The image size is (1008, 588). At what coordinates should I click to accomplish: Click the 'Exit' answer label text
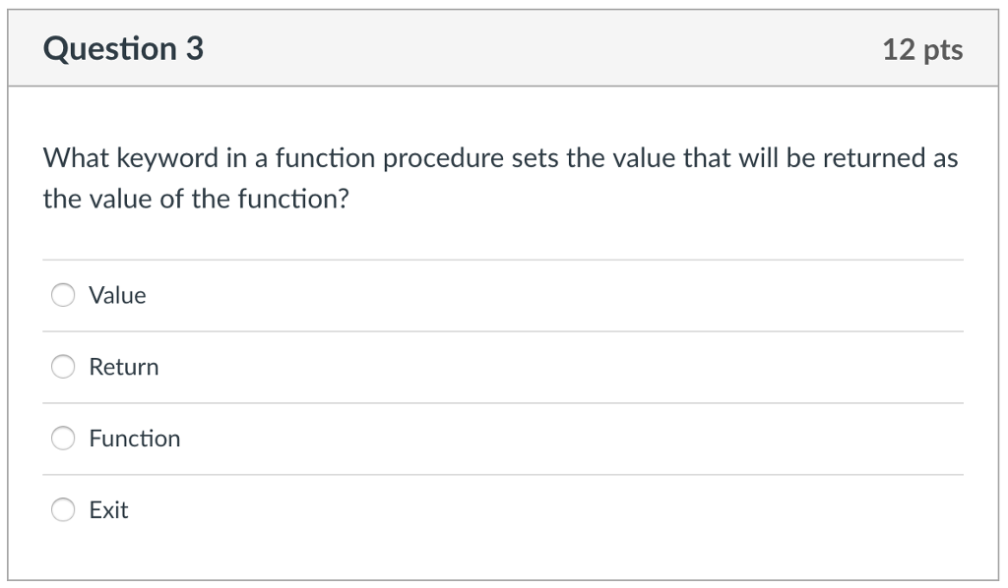point(108,510)
